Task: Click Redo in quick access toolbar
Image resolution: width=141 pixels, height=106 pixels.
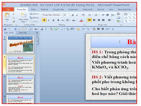Action: pos(15,29)
